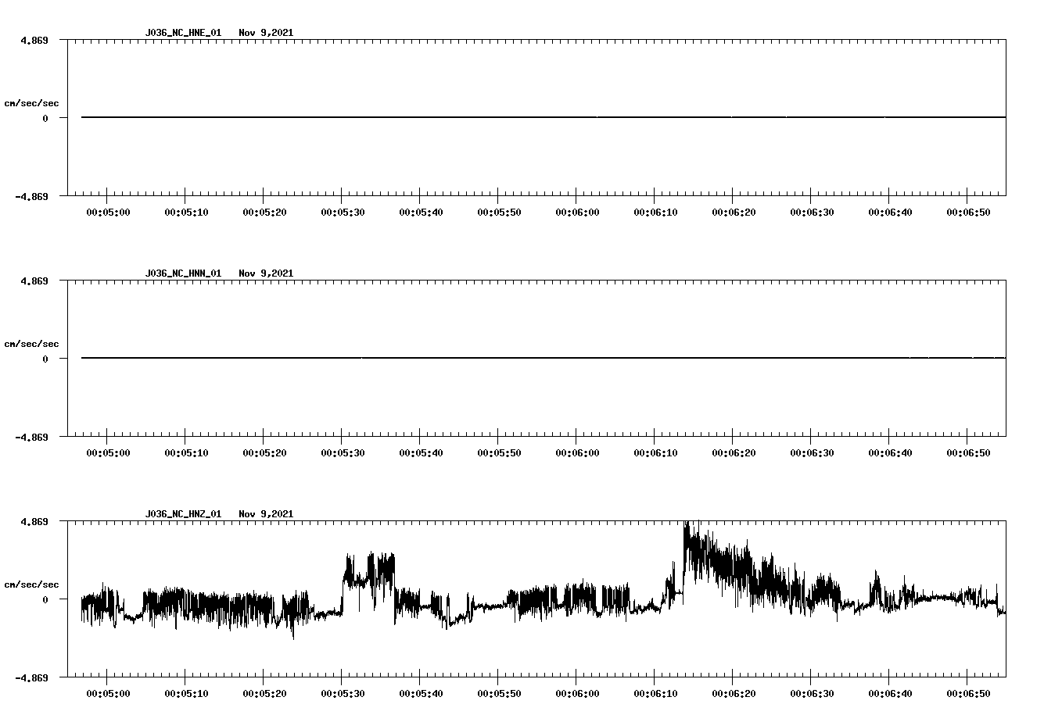Image resolution: width=1062 pixels, height=722 pixels.
Task: Click the cm/sec/sec unit label of HNZ plot
Action: [x=31, y=584]
